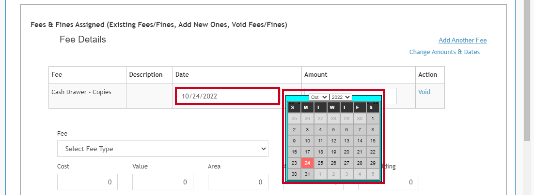This screenshot has width=534, height=195.
Task: Click the Value input field
Action: [163, 182]
